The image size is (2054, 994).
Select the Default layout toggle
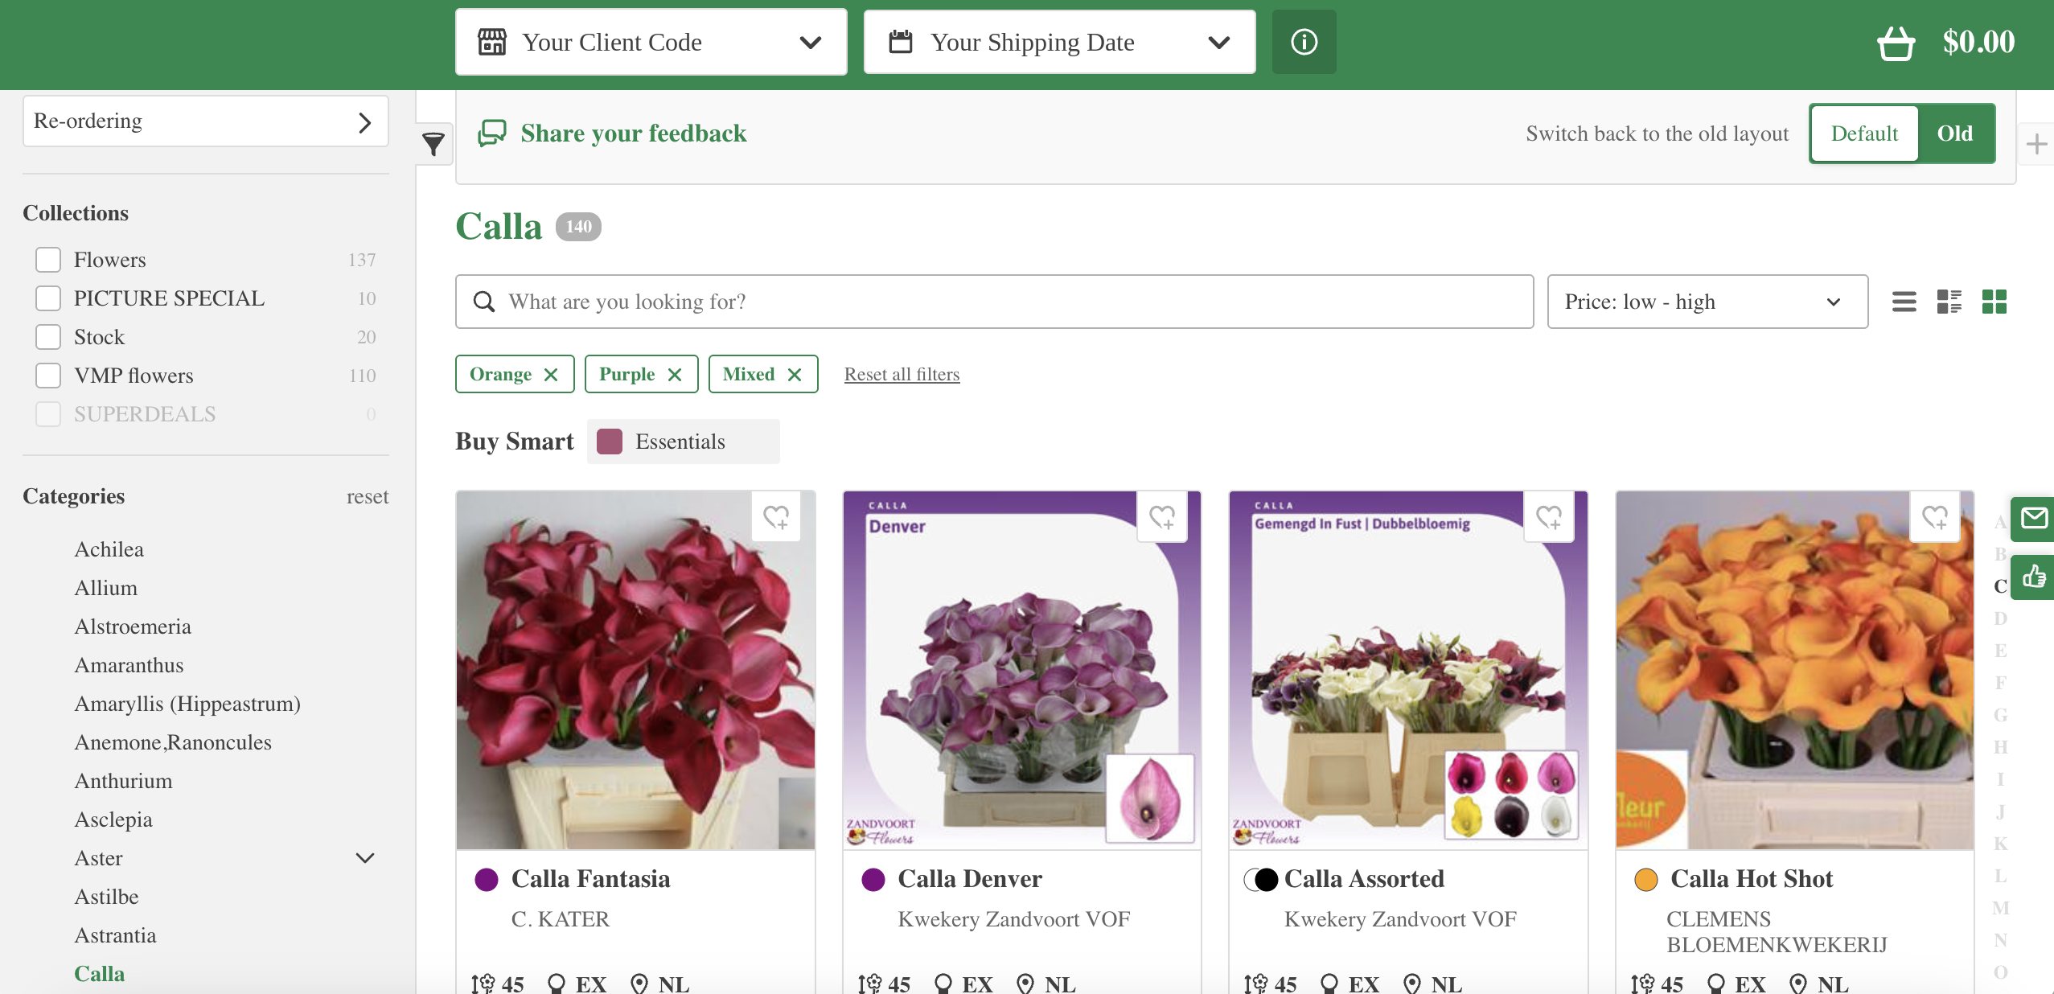click(1864, 133)
